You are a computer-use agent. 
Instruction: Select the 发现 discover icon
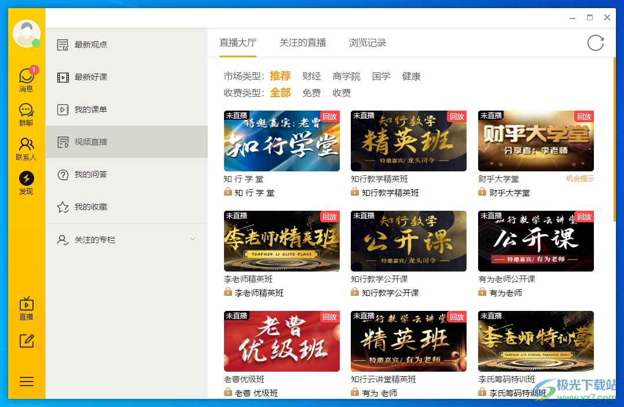point(26,183)
